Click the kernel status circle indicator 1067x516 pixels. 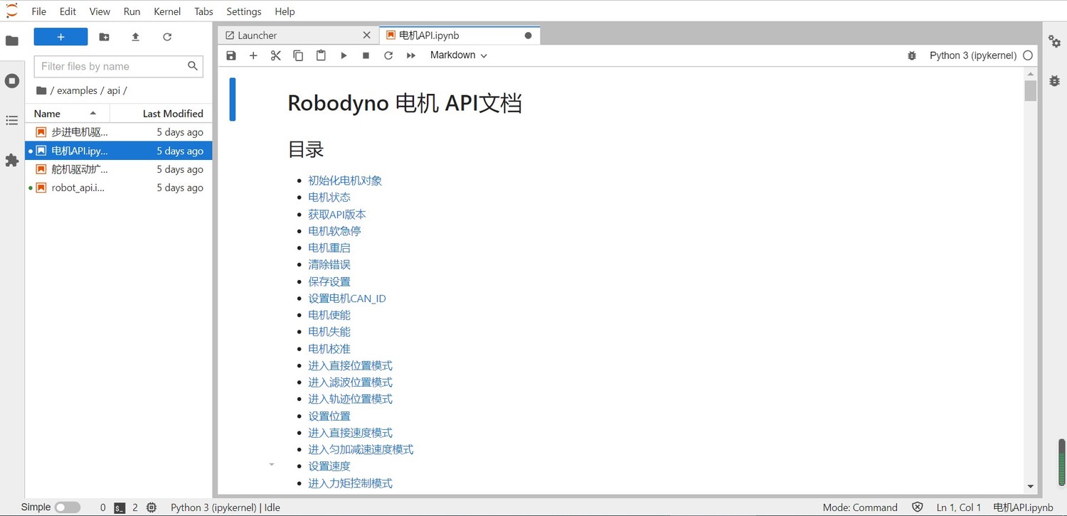pyautogui.click(x=1028, y=55)
